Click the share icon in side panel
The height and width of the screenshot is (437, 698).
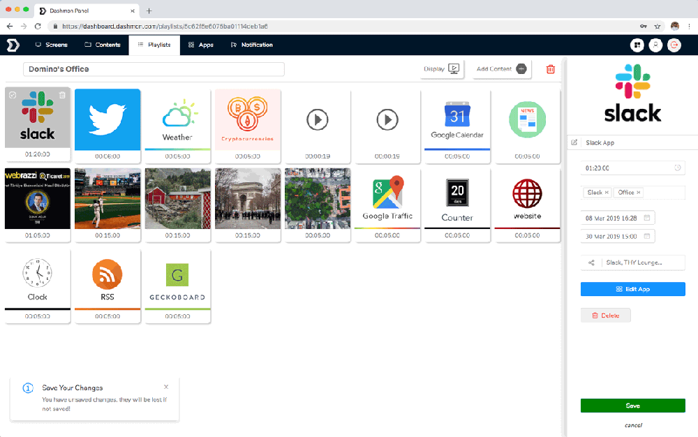pos(591,262)
